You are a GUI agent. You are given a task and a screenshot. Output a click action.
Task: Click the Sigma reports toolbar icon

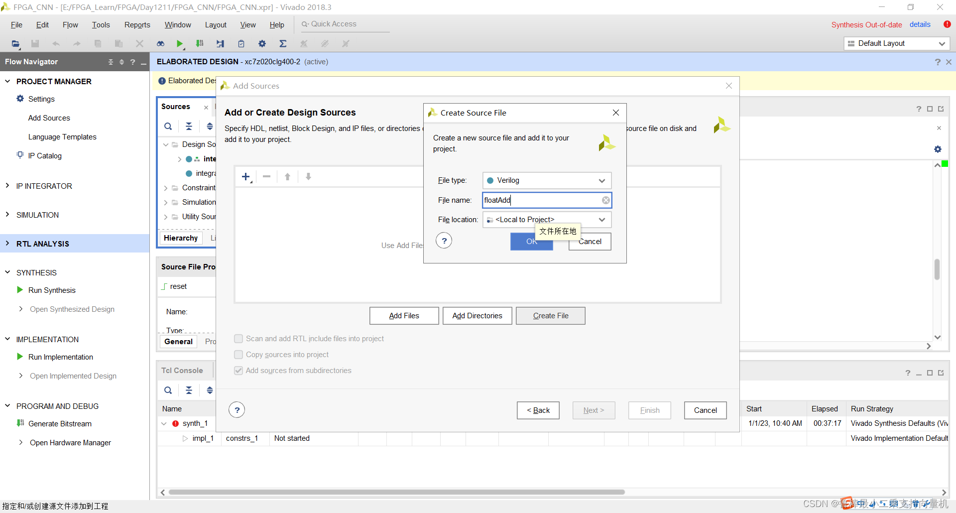point(283,44)
